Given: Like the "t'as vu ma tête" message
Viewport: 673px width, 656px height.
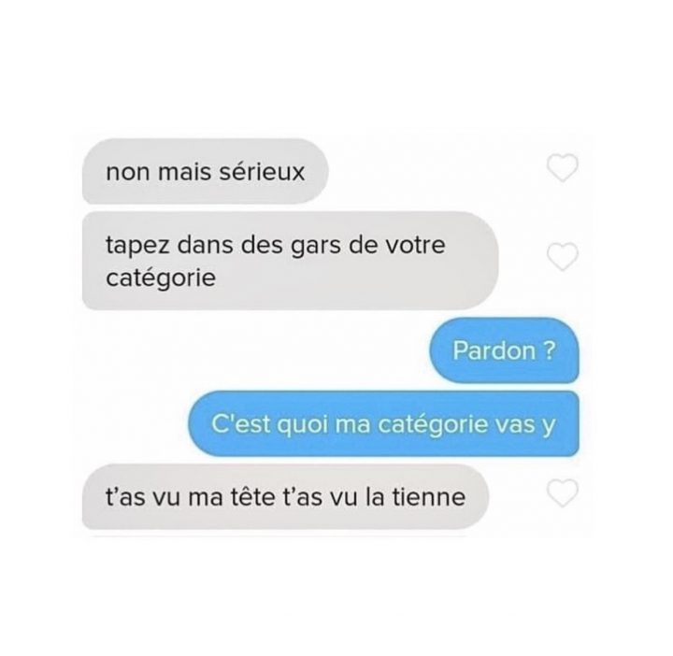Looking at the screenshot, I should [x=563, y=492].
